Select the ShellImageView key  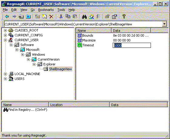point(60,69)
